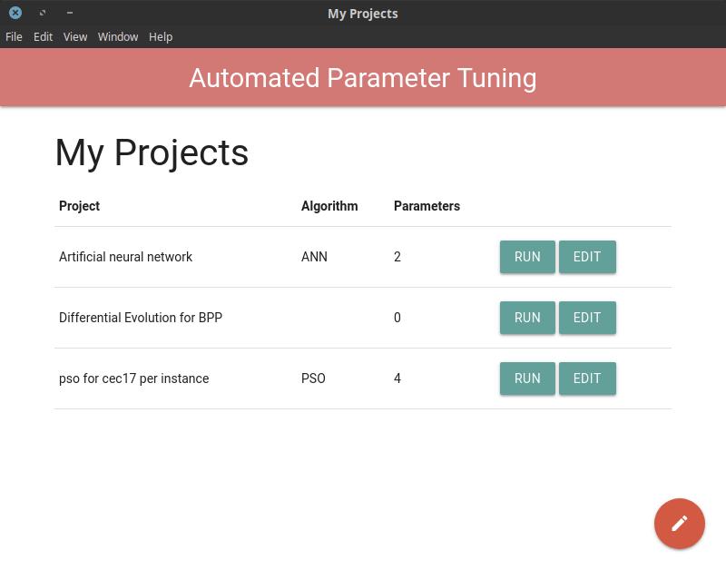Maximize the window using titlebar icon
This screenshot has width=726, height=570.
(x=43, y=13)
